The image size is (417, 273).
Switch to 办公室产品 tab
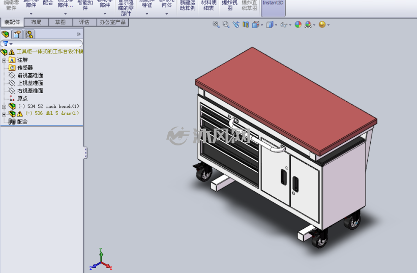coord(112,22)
